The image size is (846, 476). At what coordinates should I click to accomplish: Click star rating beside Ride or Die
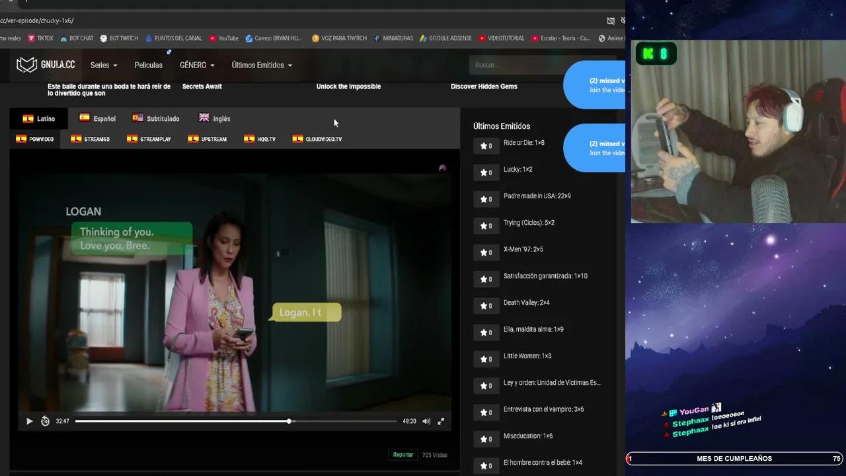[486, 146]
